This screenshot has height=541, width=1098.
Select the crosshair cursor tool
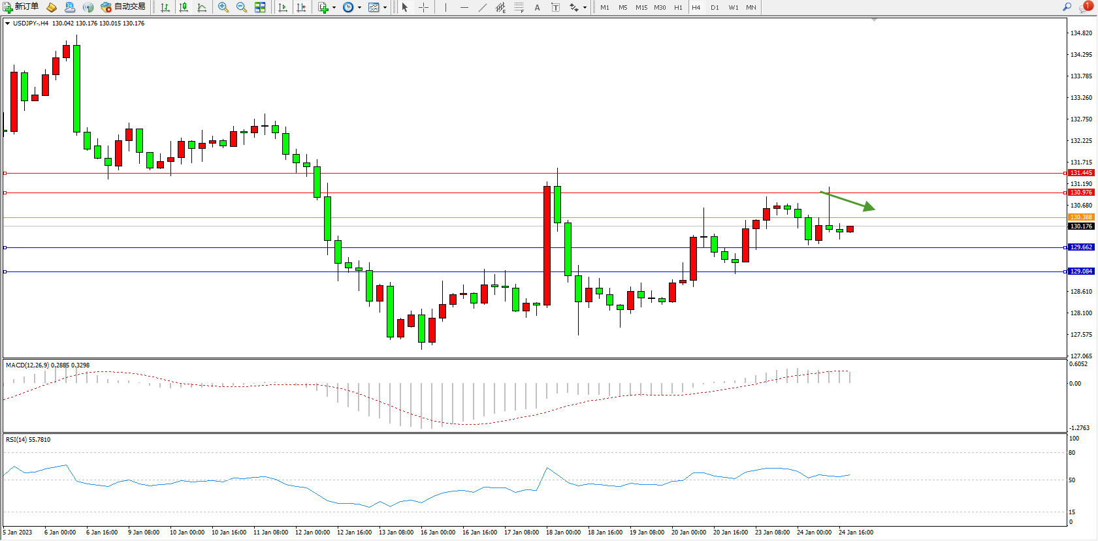pos(423,7)
